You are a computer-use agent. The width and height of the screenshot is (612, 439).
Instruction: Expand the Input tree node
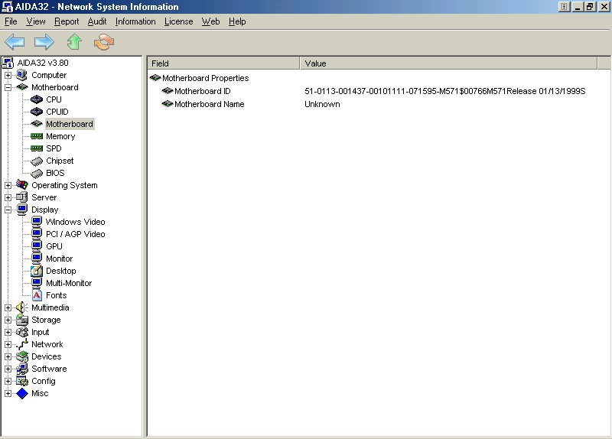pyautogui.click(x=8, y=332)
